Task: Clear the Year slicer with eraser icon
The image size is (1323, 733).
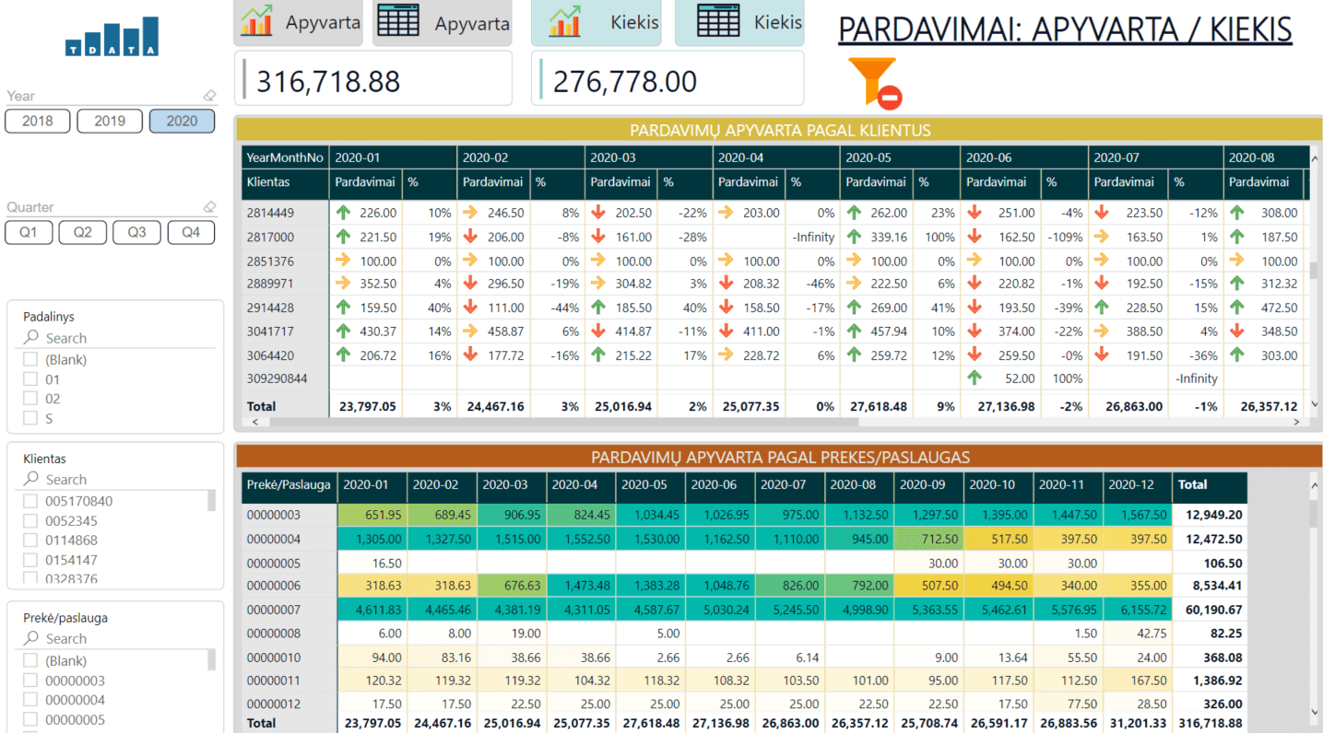Action: [x=209, y=96]
